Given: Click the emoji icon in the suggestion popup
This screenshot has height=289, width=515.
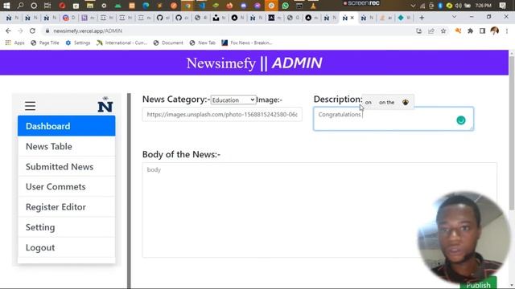Looking at the screenshot, I should [406, 102].
